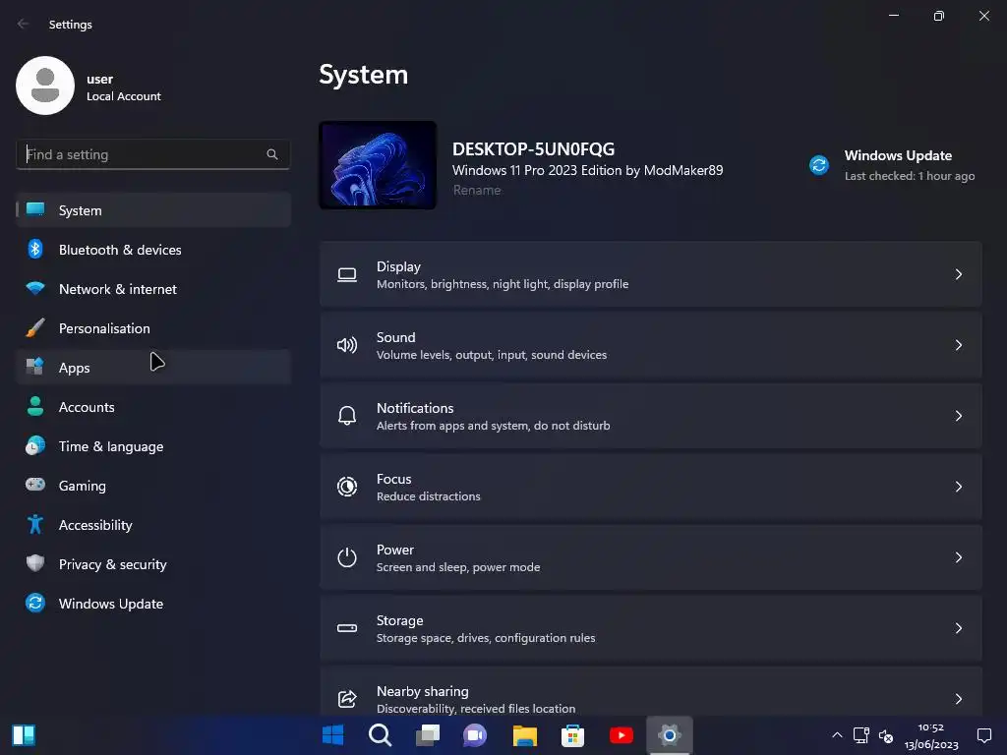The height and width of the screenshot is (755, 1007).
Task: Expand the Display chevron arrow
Action: click(958, 275)
